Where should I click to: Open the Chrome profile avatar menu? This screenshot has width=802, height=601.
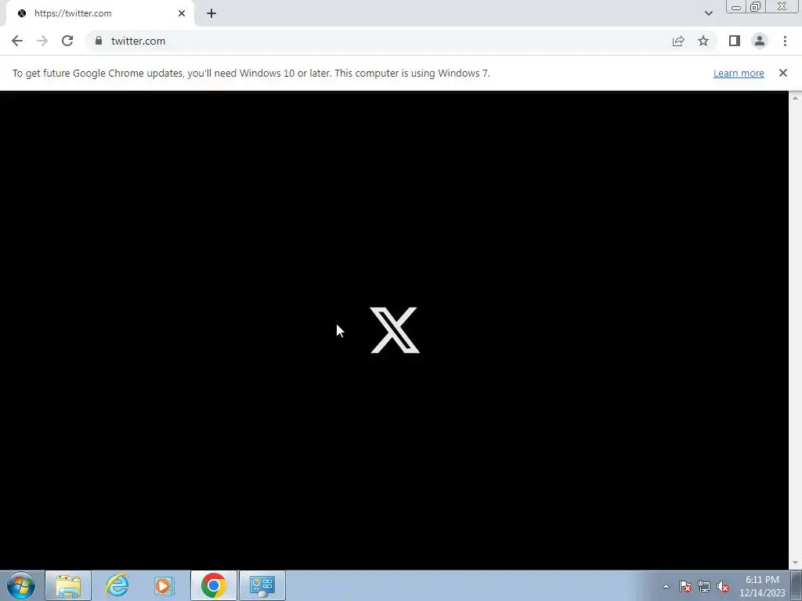[760, 41]
